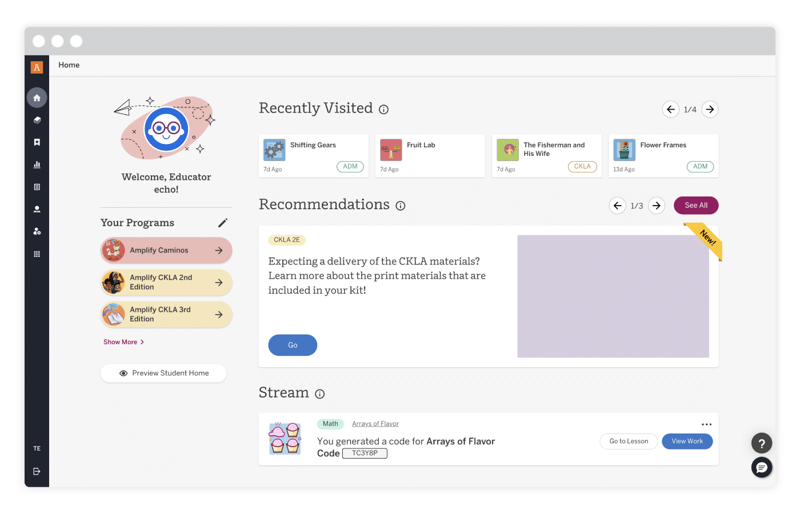Click the View Work button

pyautogui.click(x=687, y=441)
